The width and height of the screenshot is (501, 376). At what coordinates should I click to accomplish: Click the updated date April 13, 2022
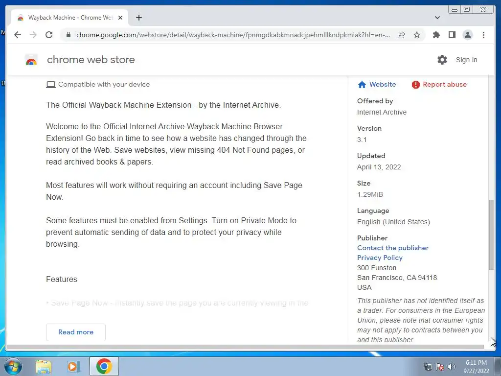coord(379,167)
